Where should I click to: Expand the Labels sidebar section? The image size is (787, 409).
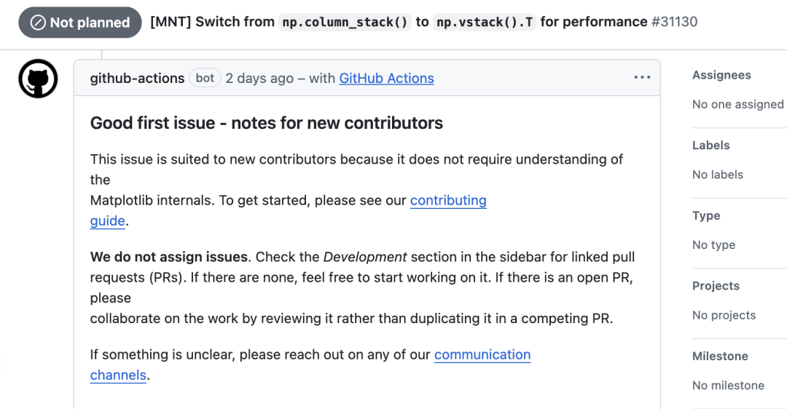(x=710, y=146)
